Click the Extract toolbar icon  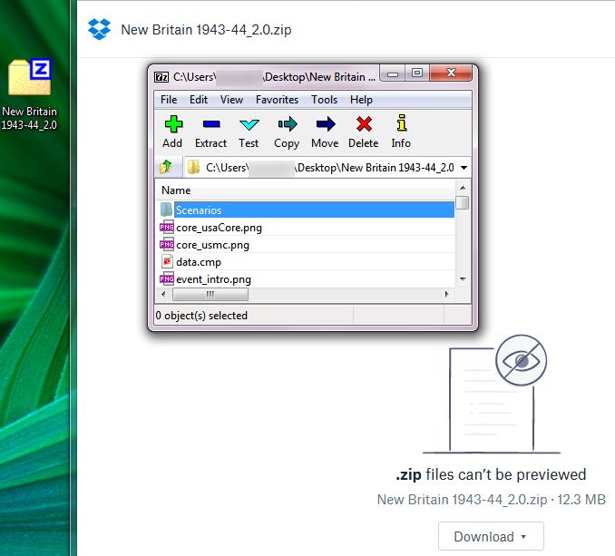(211, 124)
